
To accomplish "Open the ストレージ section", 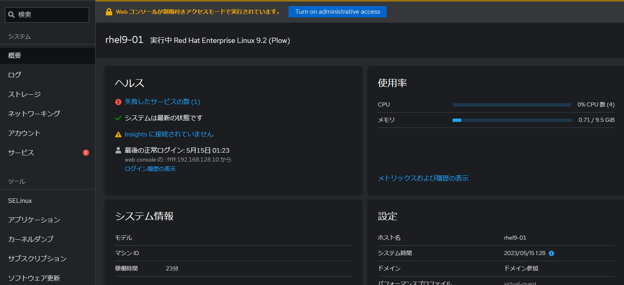I will click(24, 94).
